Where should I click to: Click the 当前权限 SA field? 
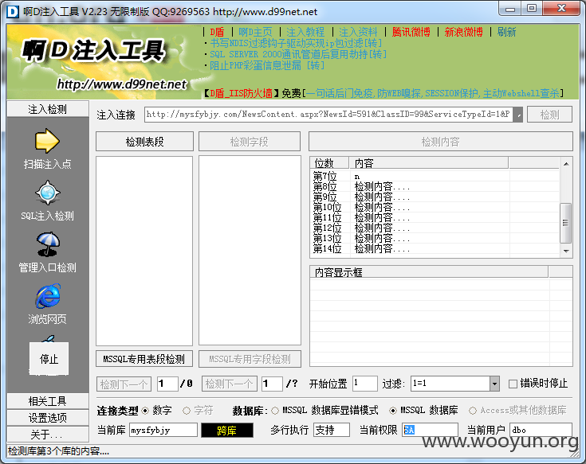coord(430,430)
